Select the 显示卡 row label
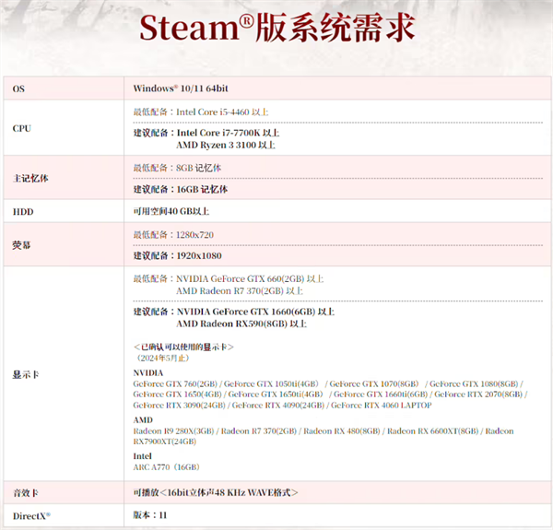This screenshot has height=530, width=553. (26, 374)
